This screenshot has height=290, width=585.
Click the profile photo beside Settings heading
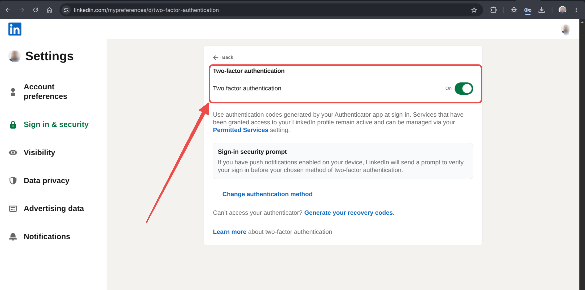coord(15,56)
